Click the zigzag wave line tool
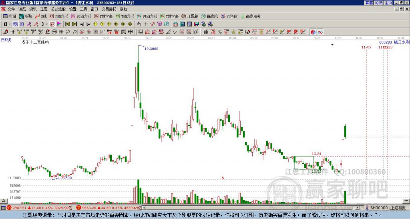 point(175,32)
